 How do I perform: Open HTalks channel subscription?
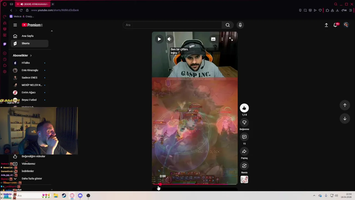pyautogui.click(x=29, y=63)
